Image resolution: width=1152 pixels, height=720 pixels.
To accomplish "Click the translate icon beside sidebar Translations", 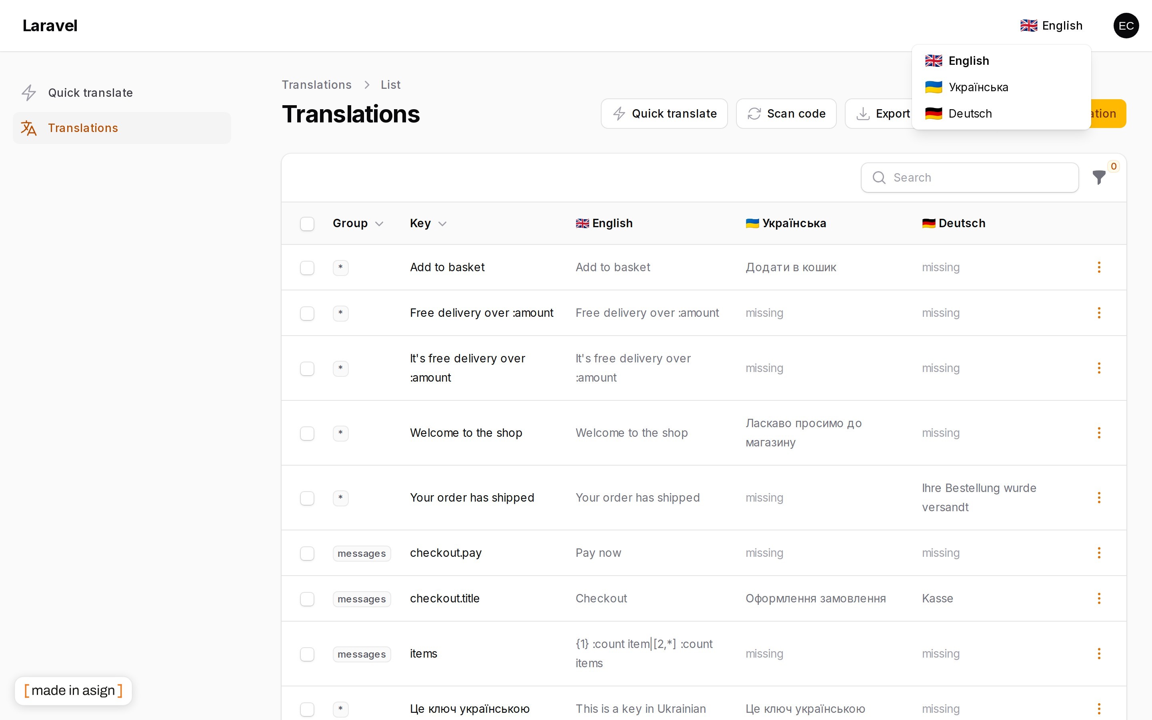I will click(x=29, y=128).
